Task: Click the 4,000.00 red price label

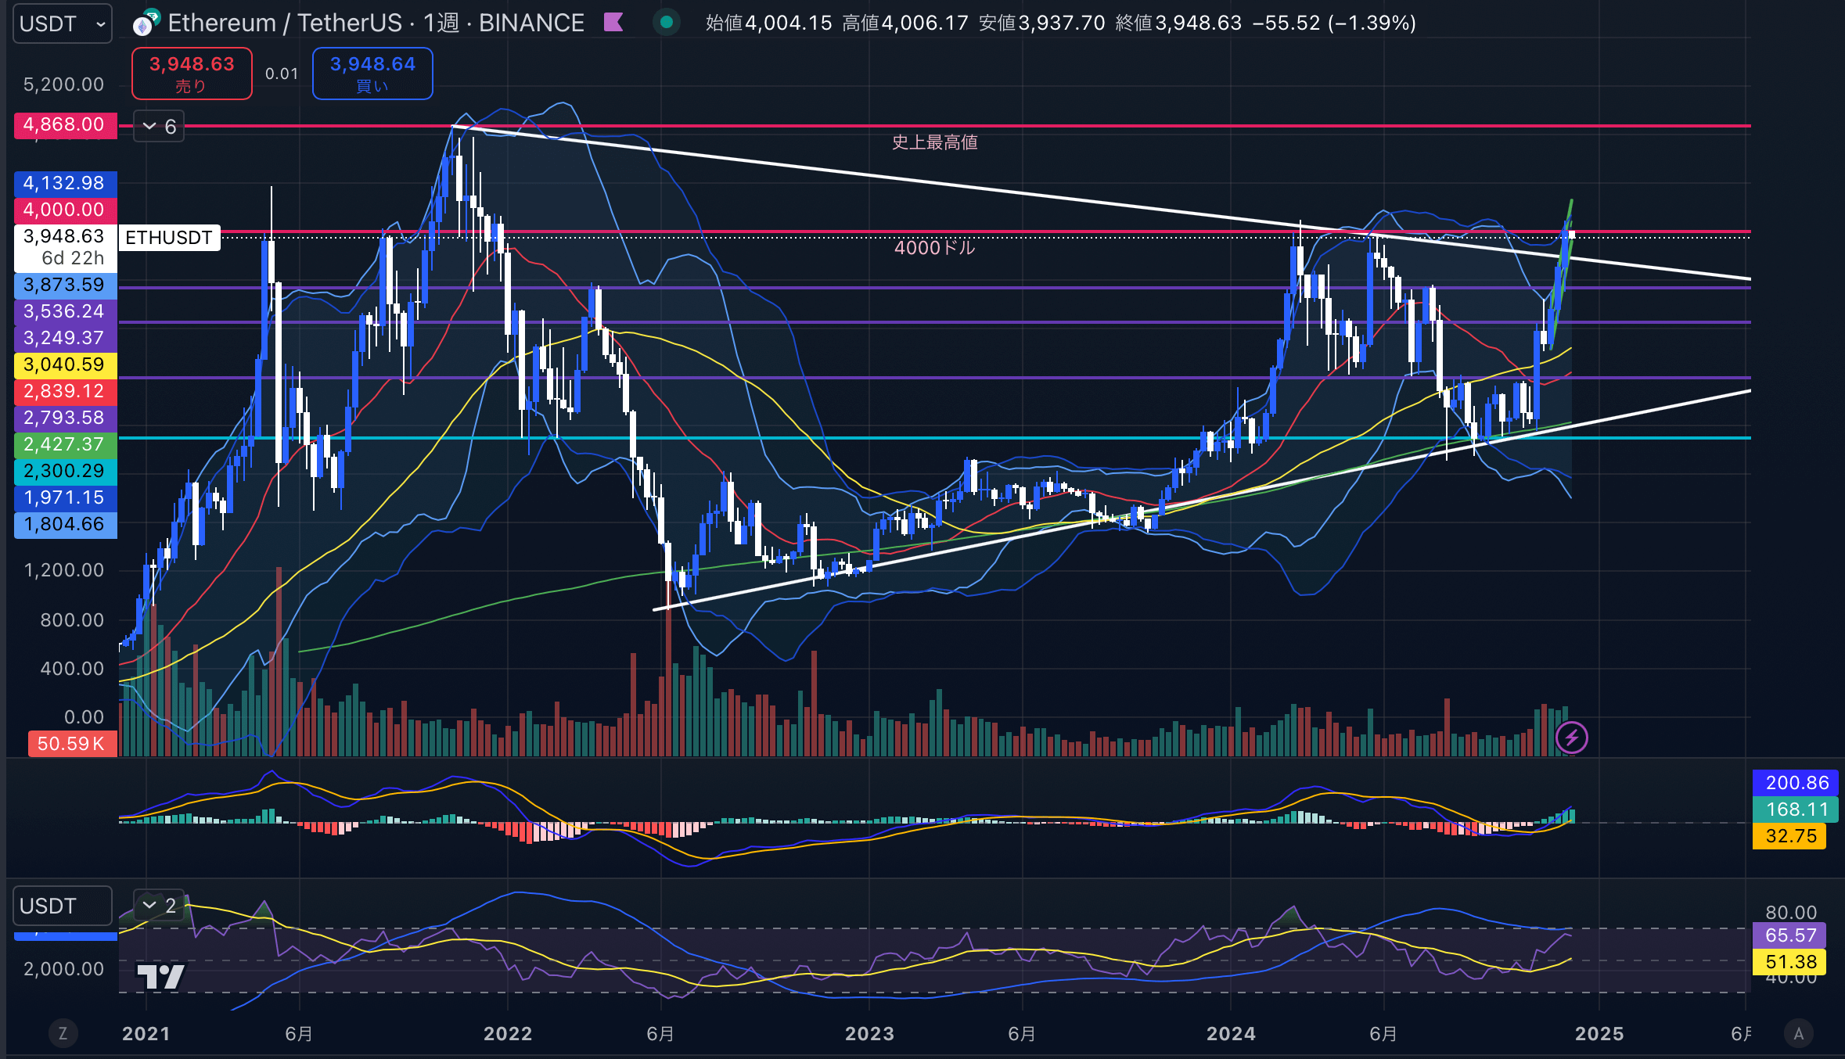Action: tap(65, 210)
